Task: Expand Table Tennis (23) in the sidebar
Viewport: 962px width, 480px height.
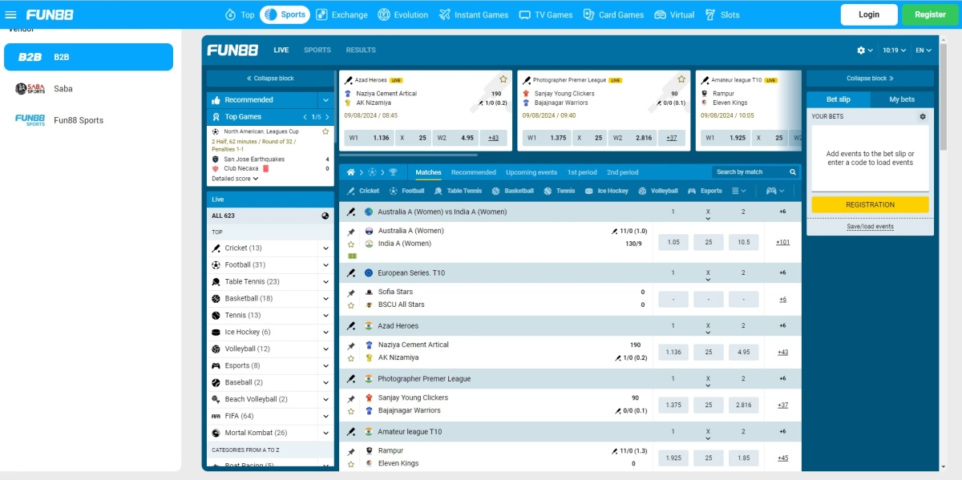Action: 325,282
